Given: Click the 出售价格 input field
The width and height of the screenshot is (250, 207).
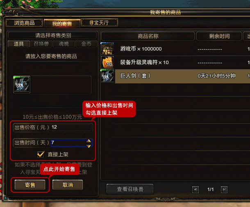Looking at the screenshot, I should pyautogui.click(x=70, y=127).
